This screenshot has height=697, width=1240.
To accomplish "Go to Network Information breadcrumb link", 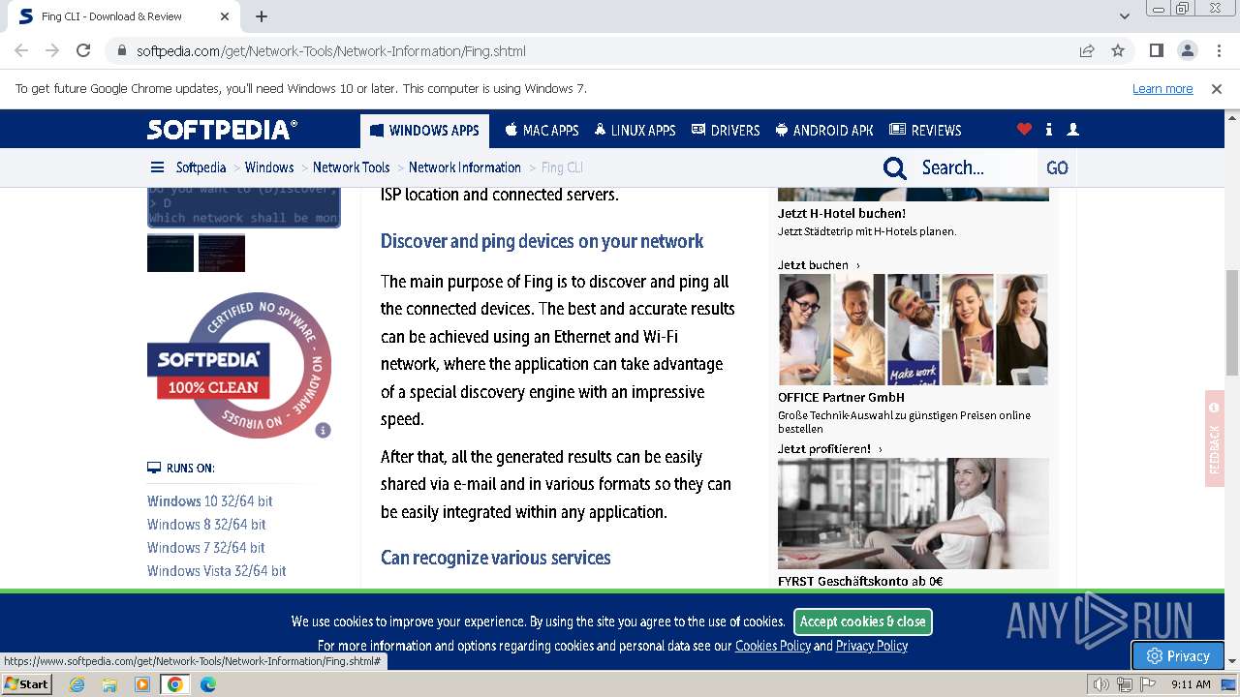I will (465, 167).
